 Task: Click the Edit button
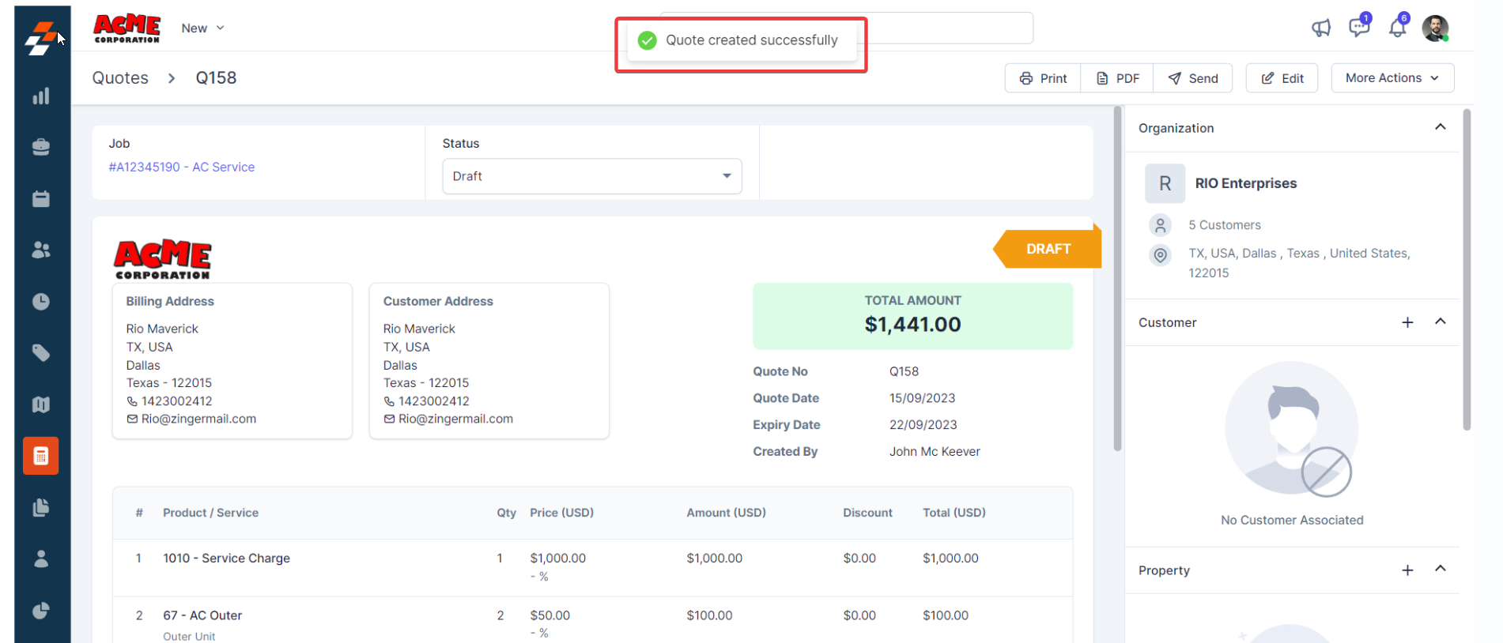pyautogui.click(x=1282, y=78)
